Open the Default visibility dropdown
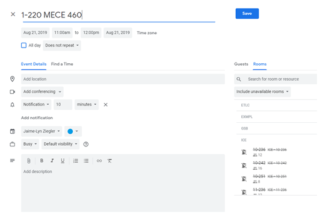 pyautogui.click(x=60, y=144)
